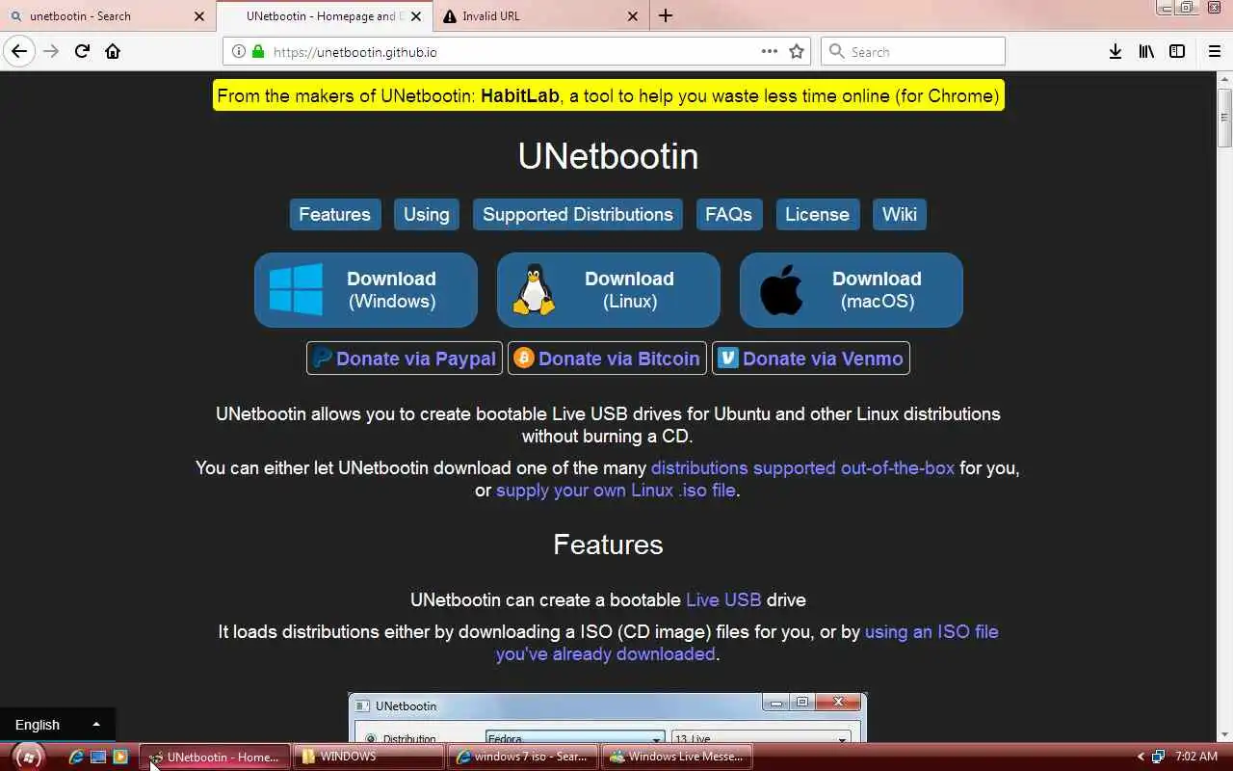Open the Windows Start orb
The image size is (1233, 771).
point(28,757)
